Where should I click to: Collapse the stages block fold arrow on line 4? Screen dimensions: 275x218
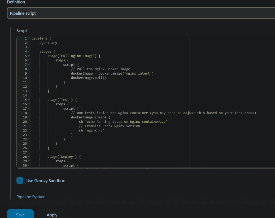point(29,52)
